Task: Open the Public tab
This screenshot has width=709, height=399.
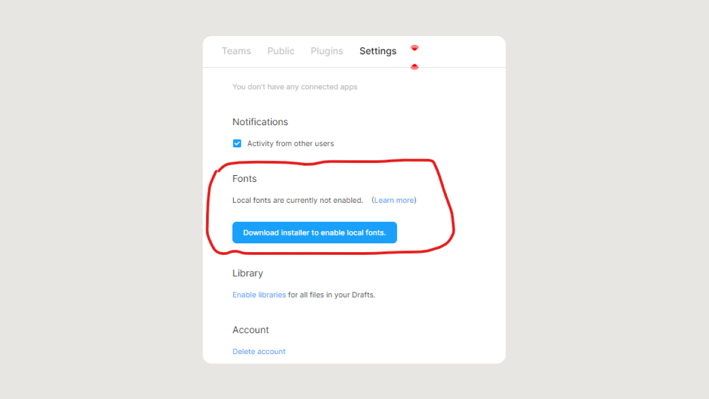Action: [281, 51]
